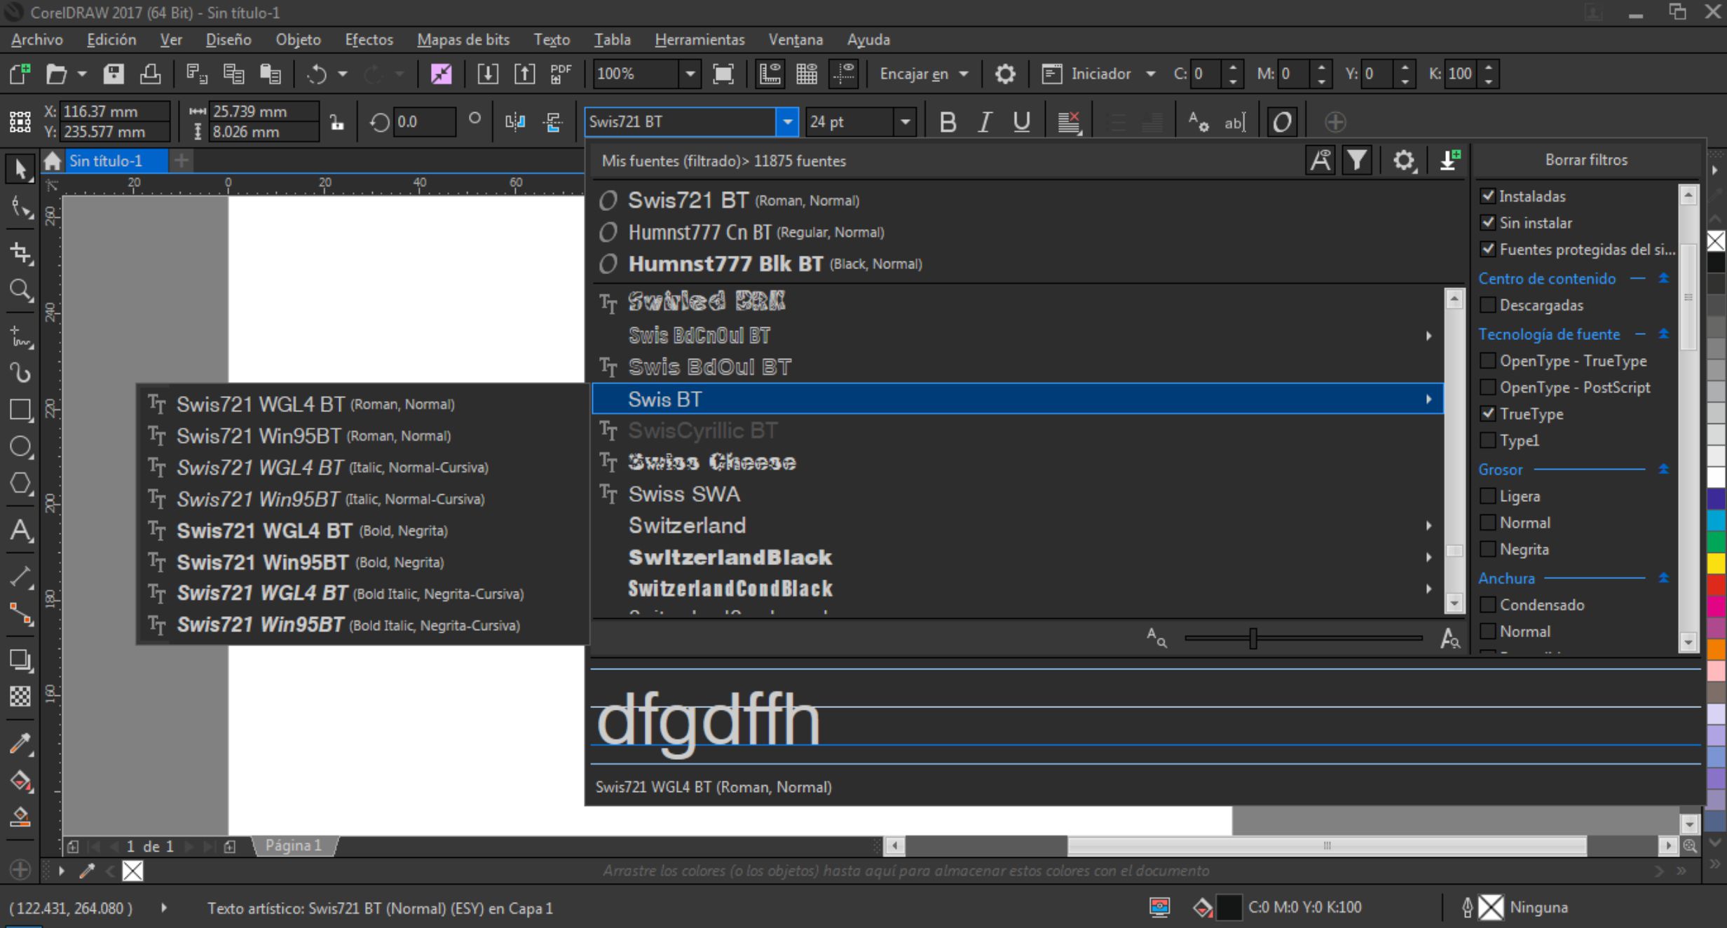Uncheck the Sin instalar filter
1727x928 pixels.
pos(1487,223)
